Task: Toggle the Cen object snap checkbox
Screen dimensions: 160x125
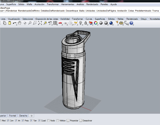Action: click(x=8, y=121)
